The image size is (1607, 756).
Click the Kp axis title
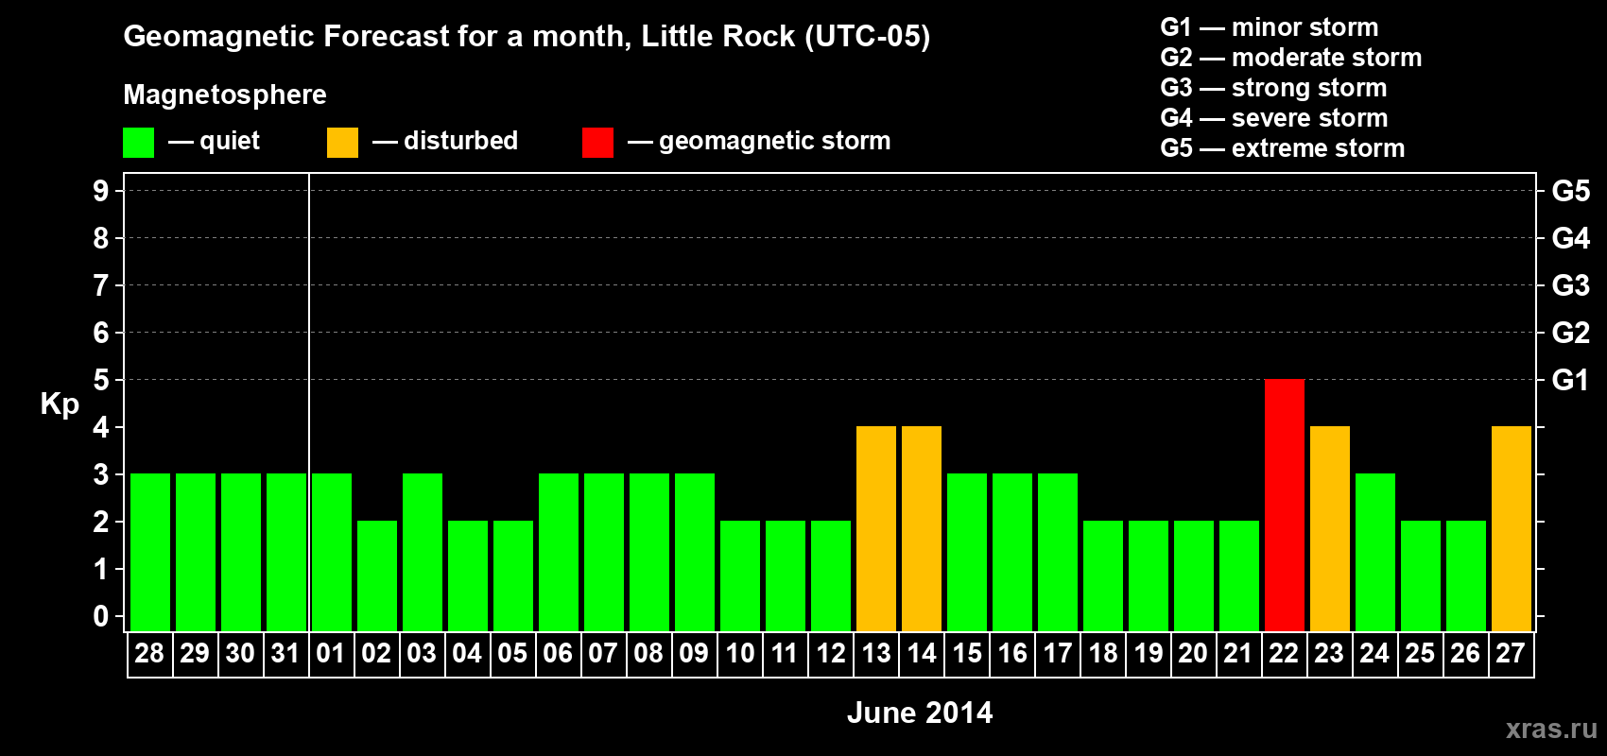coord(60,404)
